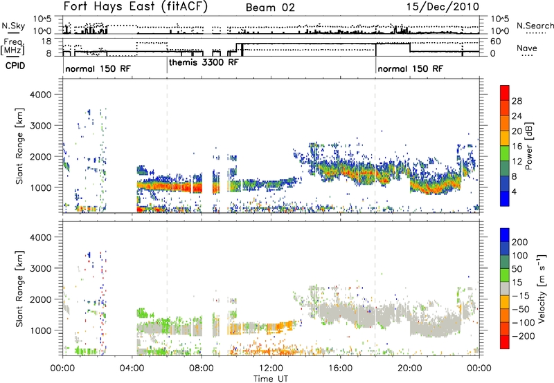
Task: Click the 'N.Search' legend label
Action: click(535, 26)
